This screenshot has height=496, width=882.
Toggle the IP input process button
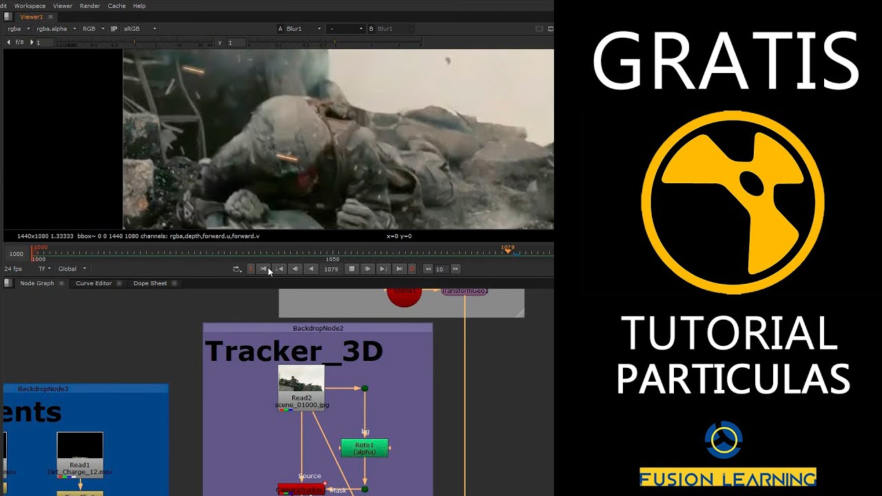click(x=114, y=29)
